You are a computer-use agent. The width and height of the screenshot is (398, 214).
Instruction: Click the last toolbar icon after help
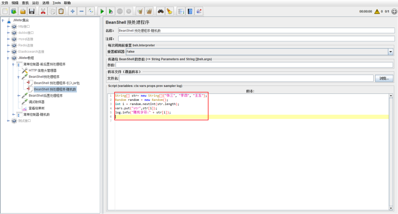pos(199,11)
